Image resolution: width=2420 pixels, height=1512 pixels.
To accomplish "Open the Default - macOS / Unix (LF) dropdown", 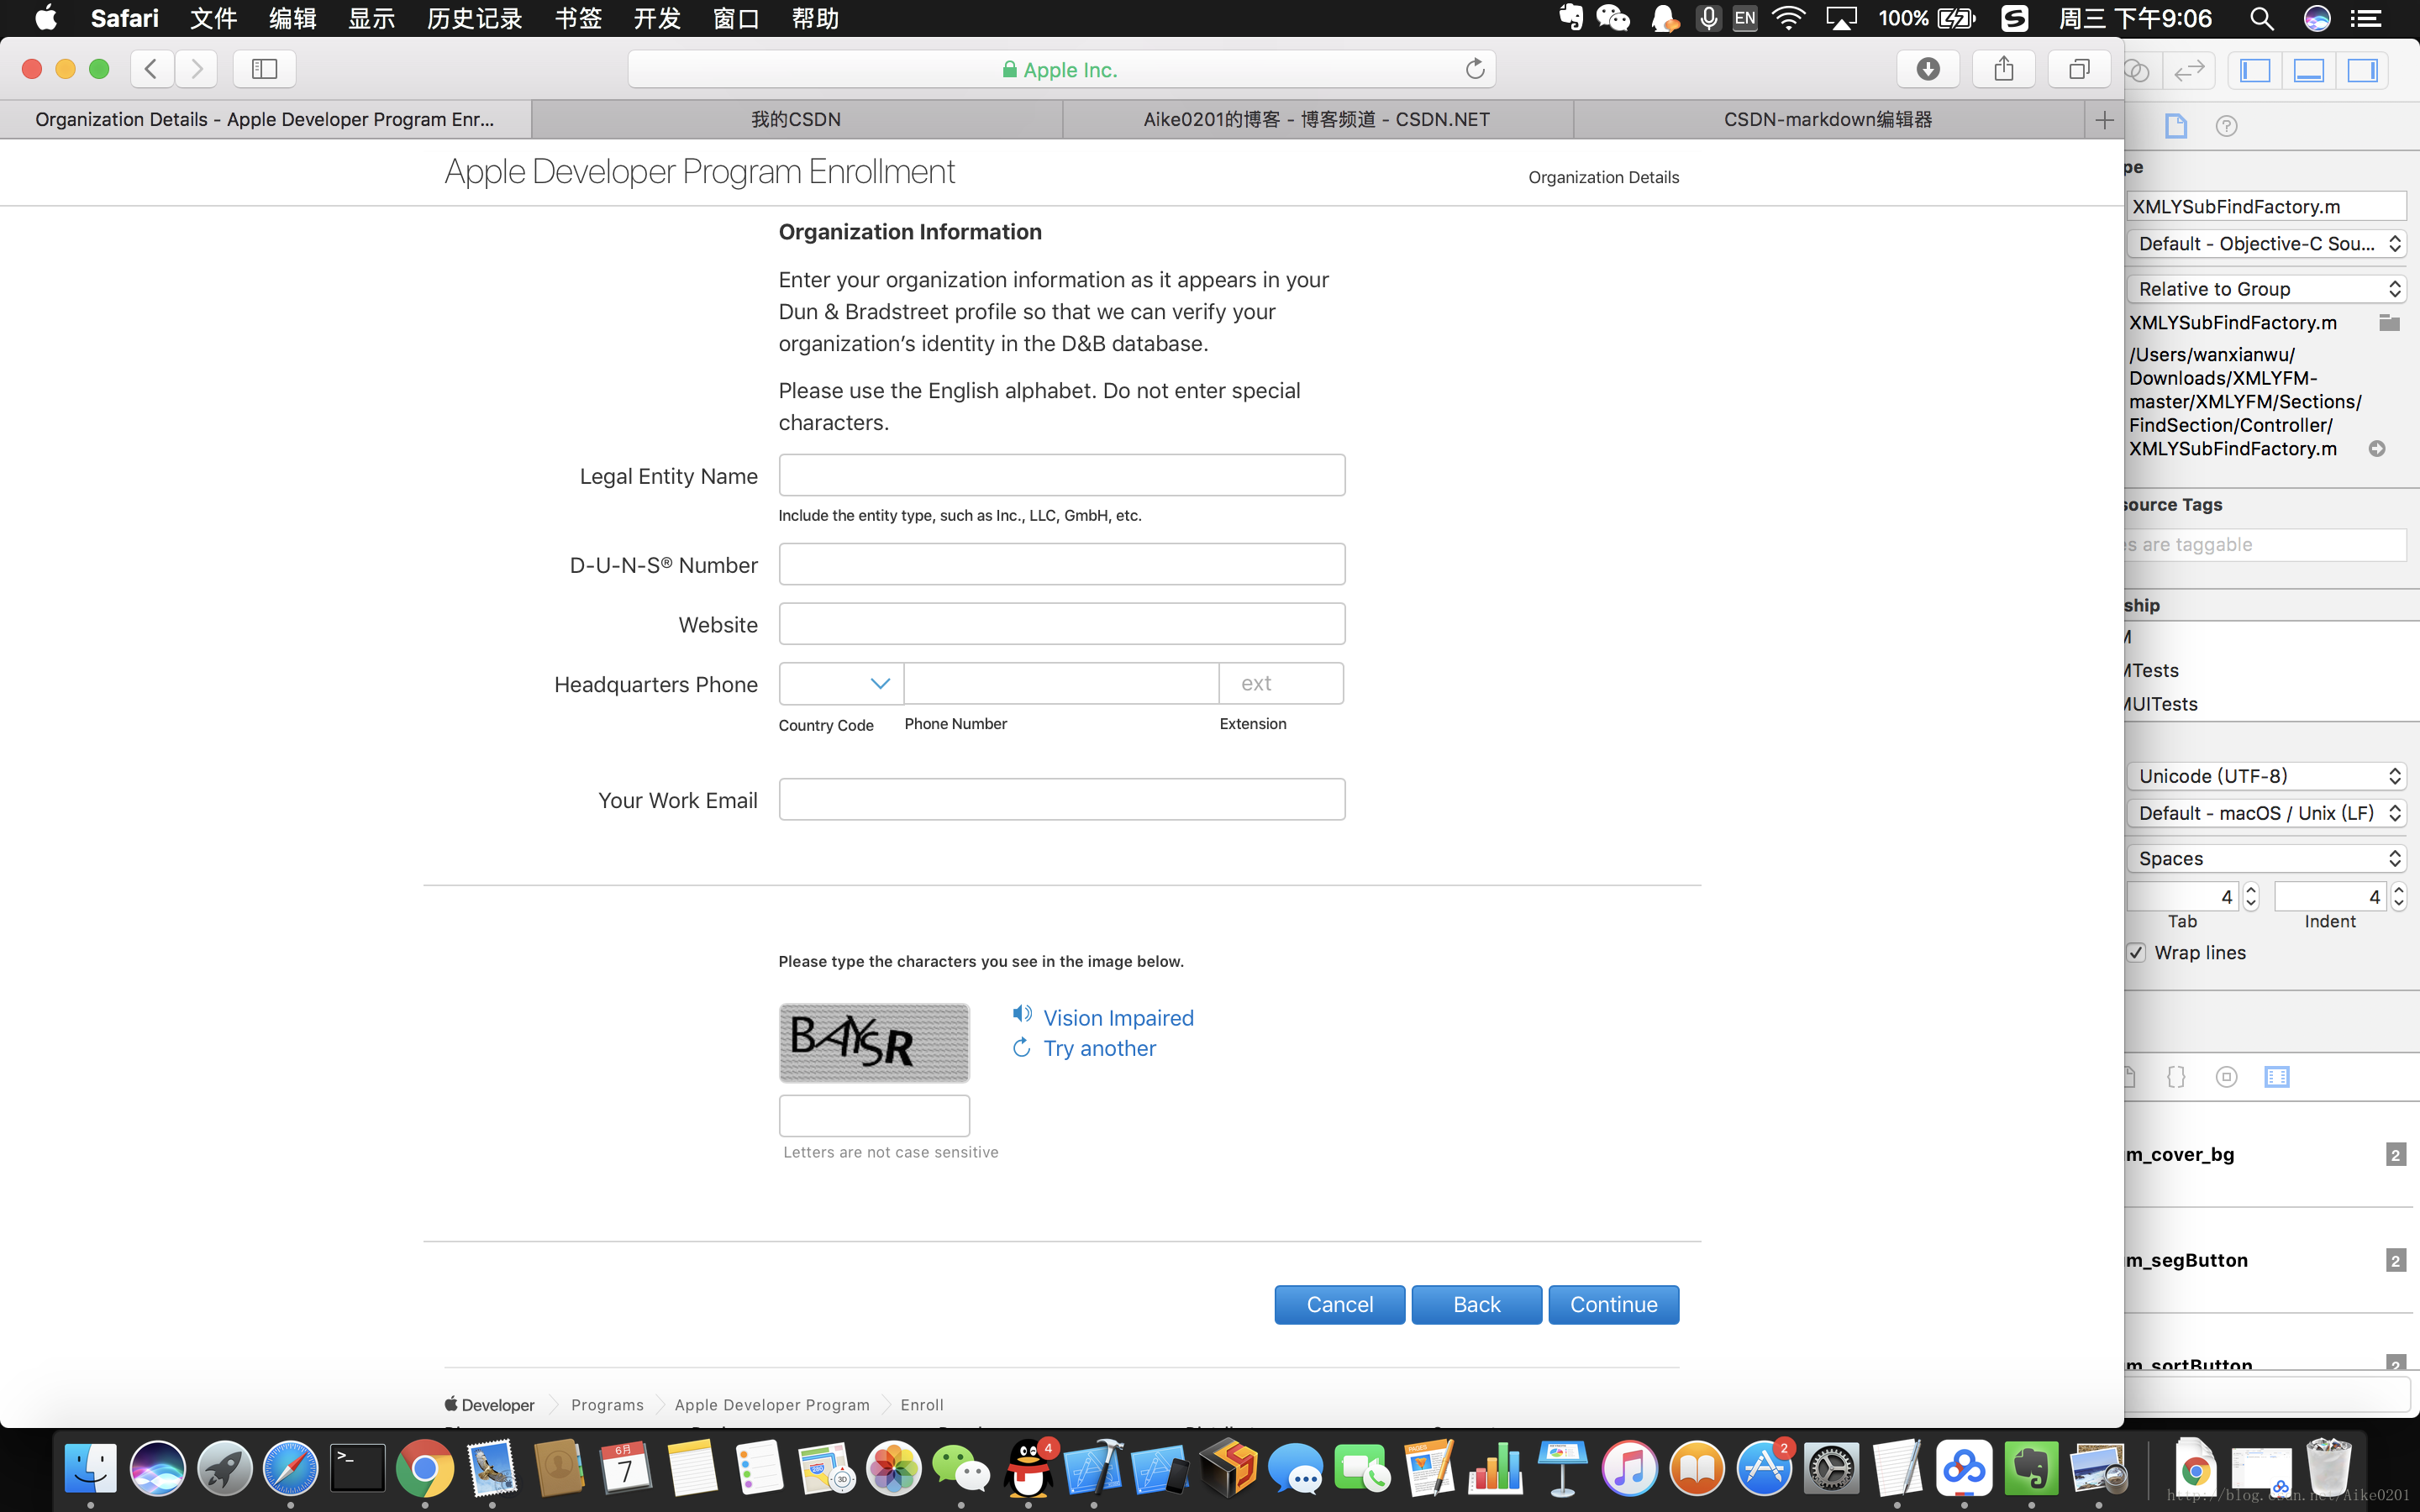I will click(2266, 813).
